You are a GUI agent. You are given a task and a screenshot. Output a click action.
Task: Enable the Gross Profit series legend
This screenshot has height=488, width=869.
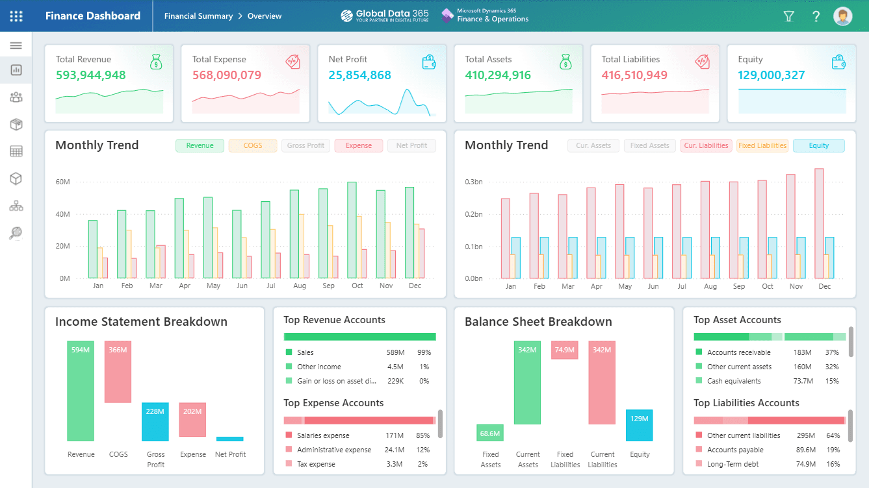[x=305, y=146]
